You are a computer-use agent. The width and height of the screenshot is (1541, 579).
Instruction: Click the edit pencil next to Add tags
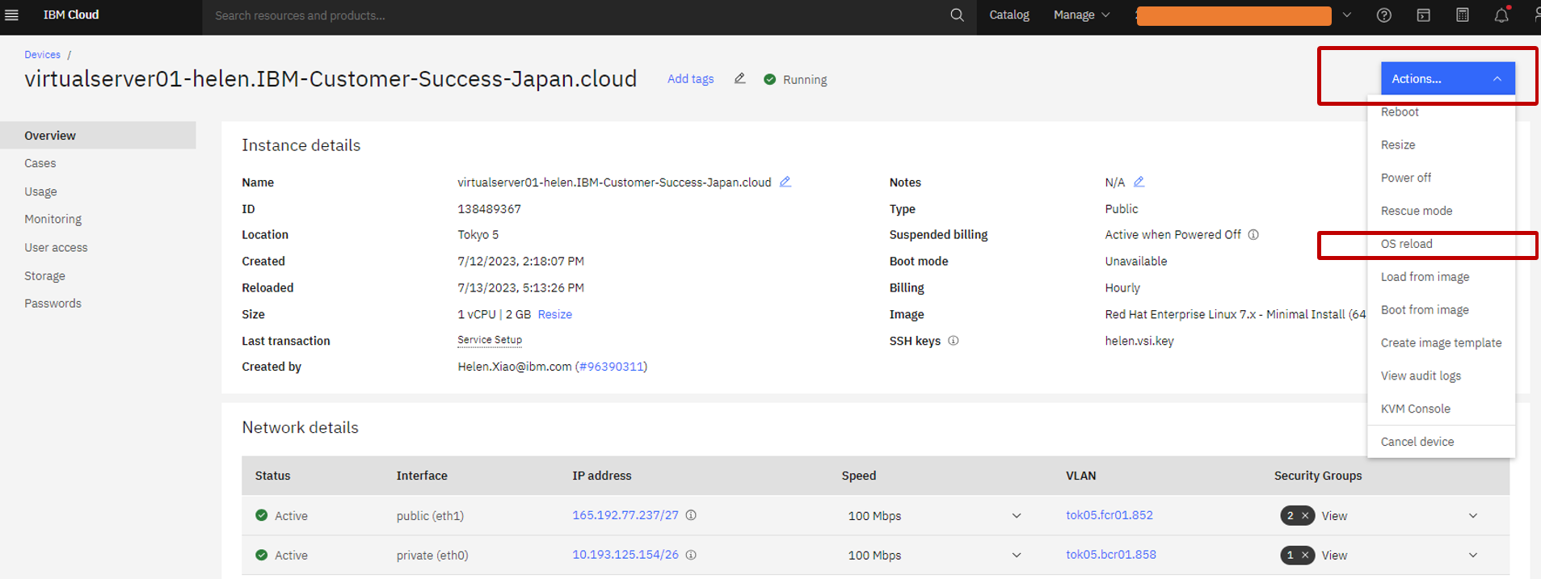click(739, 78)
